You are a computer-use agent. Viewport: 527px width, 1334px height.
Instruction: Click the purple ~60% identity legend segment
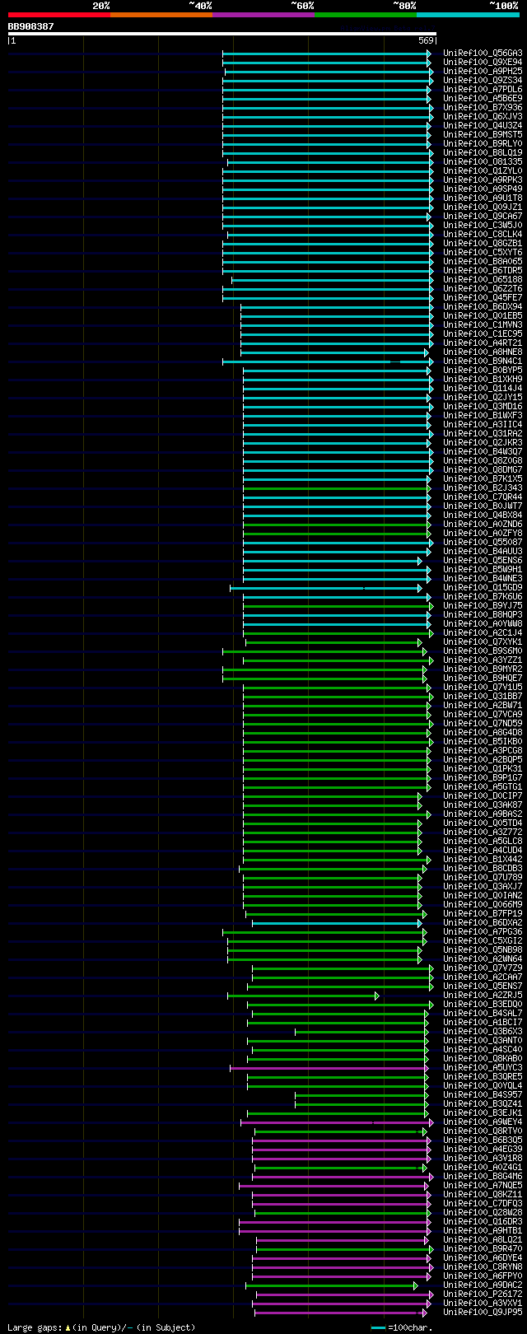point(263,15)
